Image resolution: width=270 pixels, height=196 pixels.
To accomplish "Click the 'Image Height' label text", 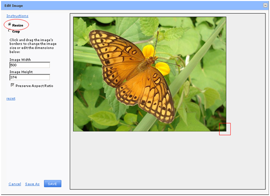I will pos(21,72).
